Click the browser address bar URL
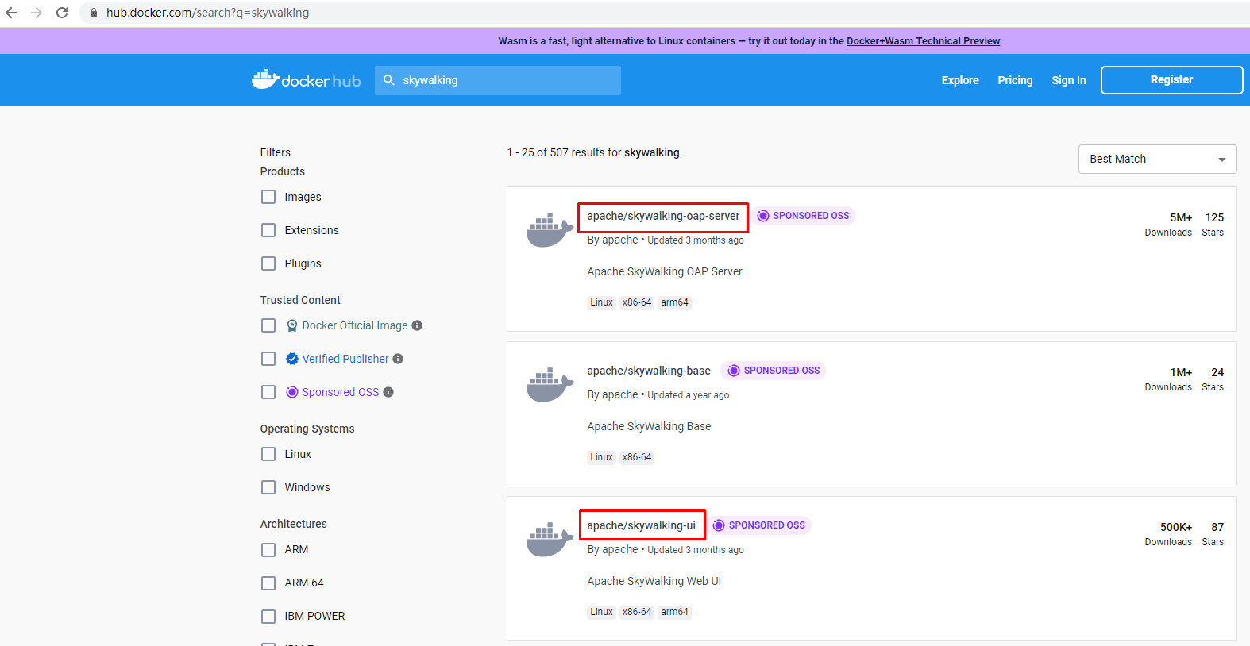The height and width of the screenshot is (646, 1250). (208, 13)
